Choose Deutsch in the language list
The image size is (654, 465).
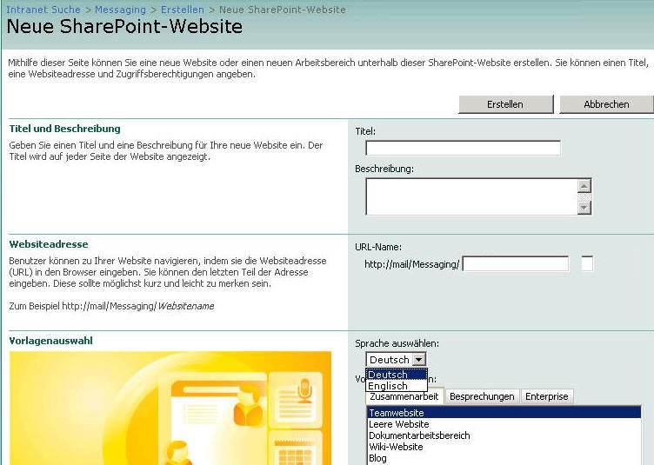[x=397, y=375]
